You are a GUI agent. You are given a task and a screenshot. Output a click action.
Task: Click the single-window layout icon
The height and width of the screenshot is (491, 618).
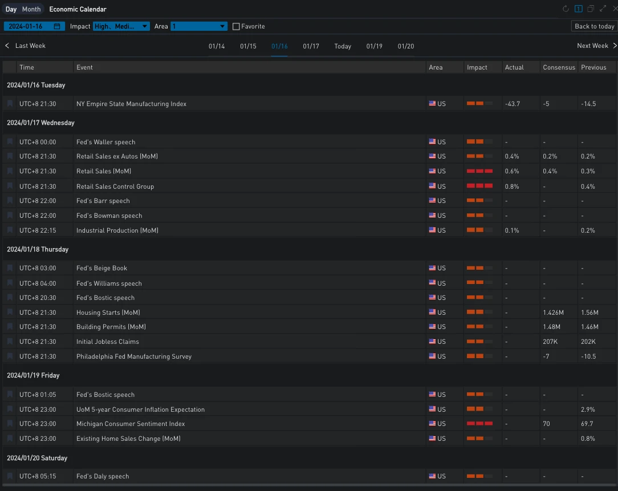coord(578,9)
